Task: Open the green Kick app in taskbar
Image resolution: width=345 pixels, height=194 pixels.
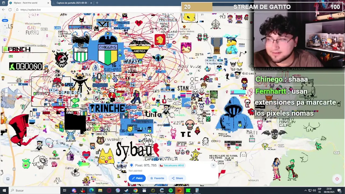Action: pos(188,190)
